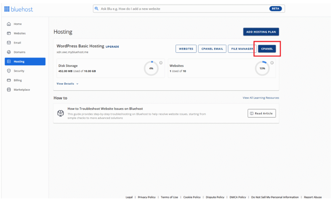Viewport: 332px width, 200px height.
Task: Click the Disk Storage label
Action: pyautogui.click(x=68, y=66)
